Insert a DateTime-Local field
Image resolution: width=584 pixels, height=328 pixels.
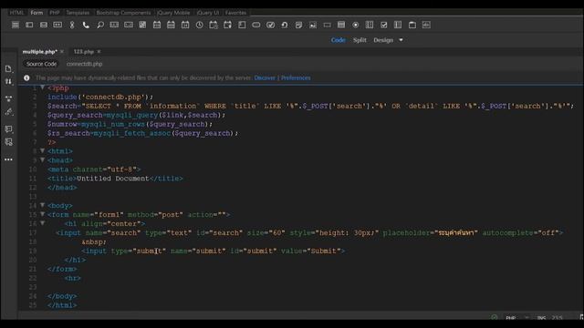pos(227,25)
